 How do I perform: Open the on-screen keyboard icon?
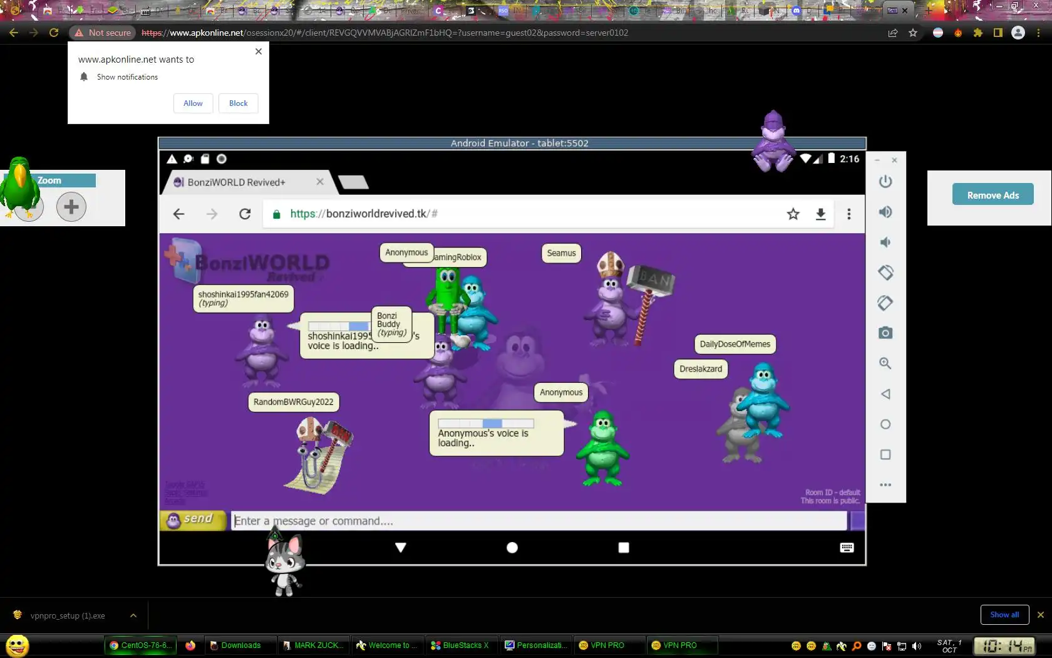coord(847,547)
